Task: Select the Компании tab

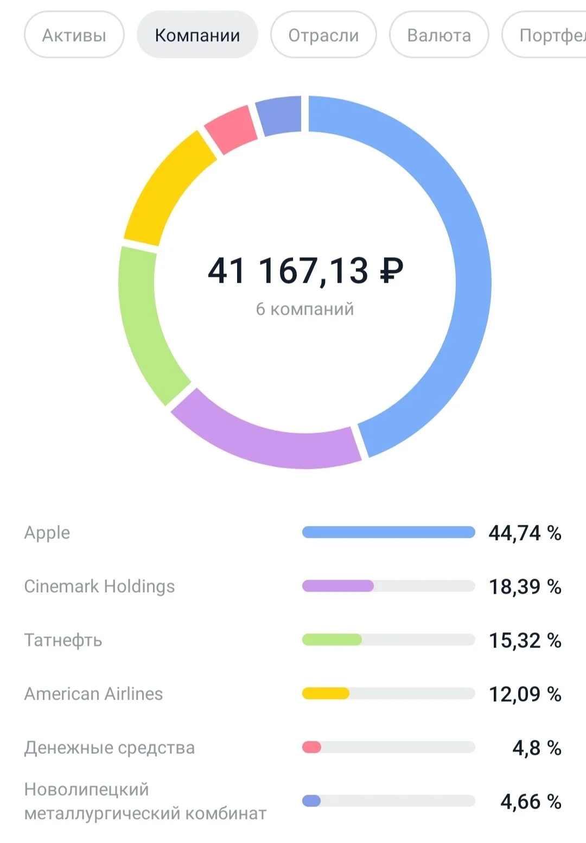Action: [x=198, y=35]
